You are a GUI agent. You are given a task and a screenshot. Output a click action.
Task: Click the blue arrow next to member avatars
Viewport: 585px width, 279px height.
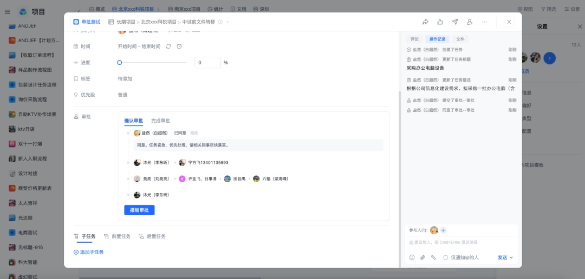coord(550,58)
